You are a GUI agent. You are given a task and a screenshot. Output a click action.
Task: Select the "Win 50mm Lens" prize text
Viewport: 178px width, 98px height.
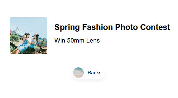click(77, 40)
